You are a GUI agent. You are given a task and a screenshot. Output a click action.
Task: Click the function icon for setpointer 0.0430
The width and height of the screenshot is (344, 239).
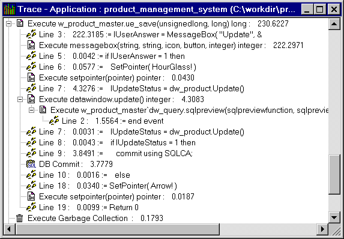[31, 77]
